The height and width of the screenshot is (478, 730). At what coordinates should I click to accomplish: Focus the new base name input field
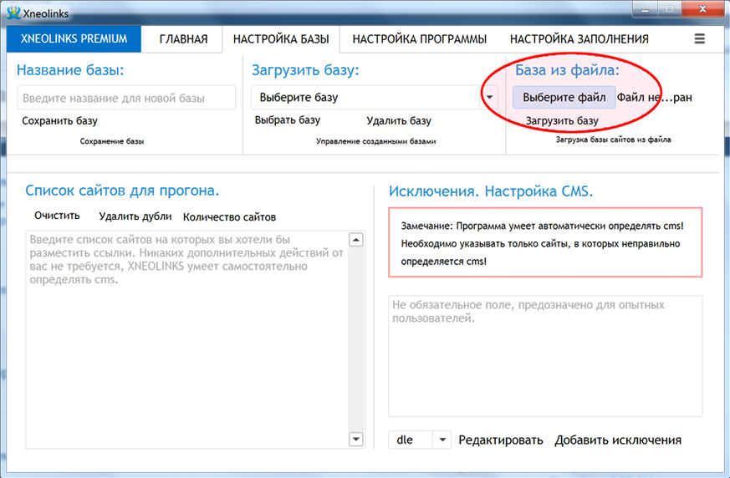[126, 98]
